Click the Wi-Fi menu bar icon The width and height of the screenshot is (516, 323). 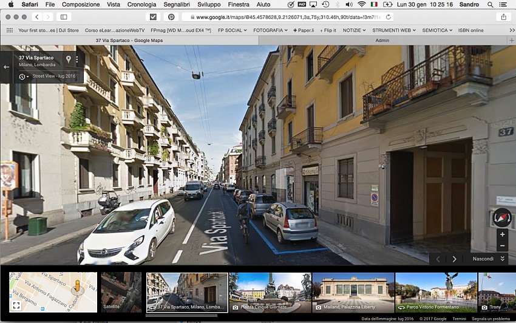[x=361, y=4]
